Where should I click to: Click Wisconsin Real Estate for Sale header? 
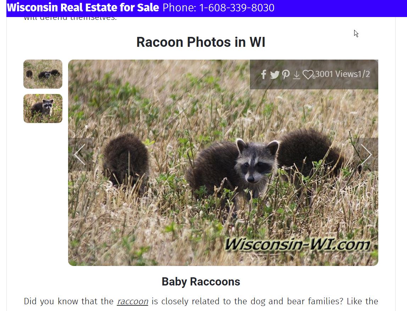coord(83,7)
